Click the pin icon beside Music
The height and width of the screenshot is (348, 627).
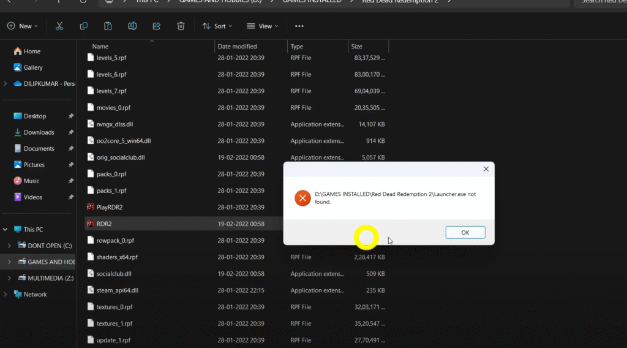coord(71,181)
